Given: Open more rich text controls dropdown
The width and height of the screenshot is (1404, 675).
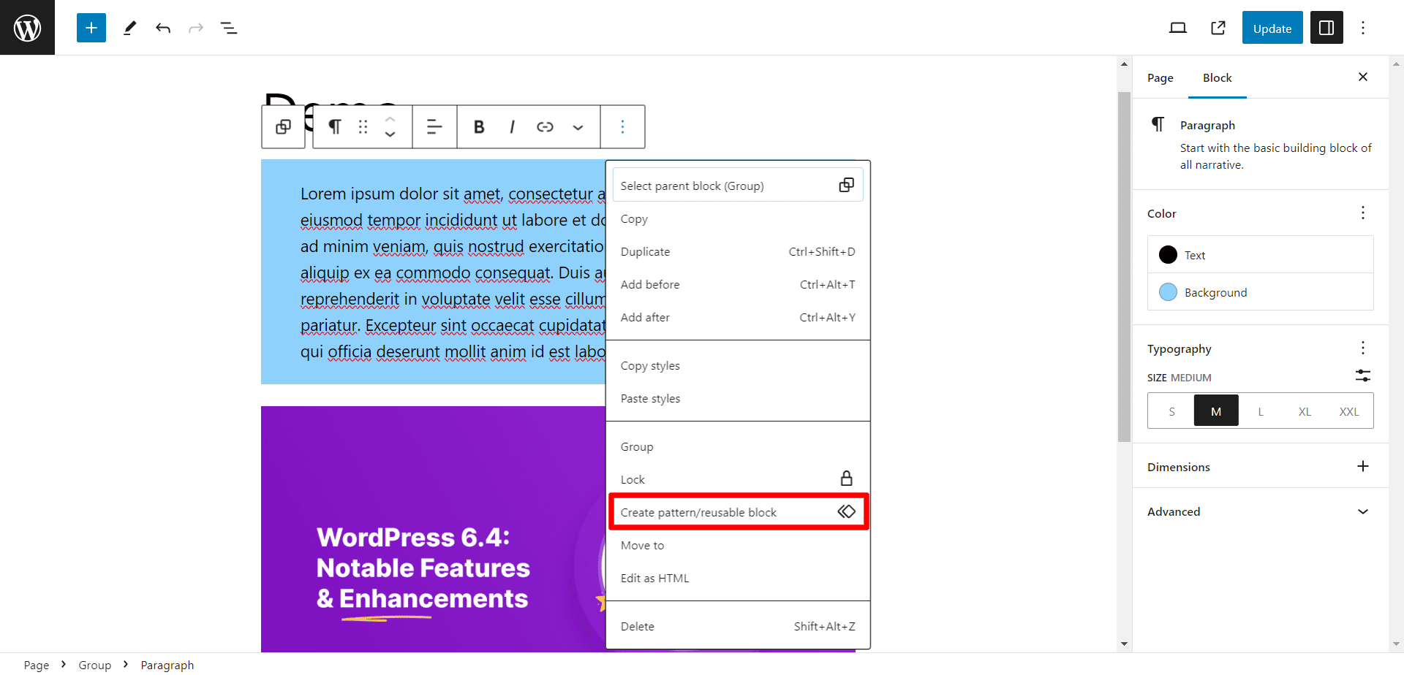Looking at the screenshot, I should [x=578, y=127].
